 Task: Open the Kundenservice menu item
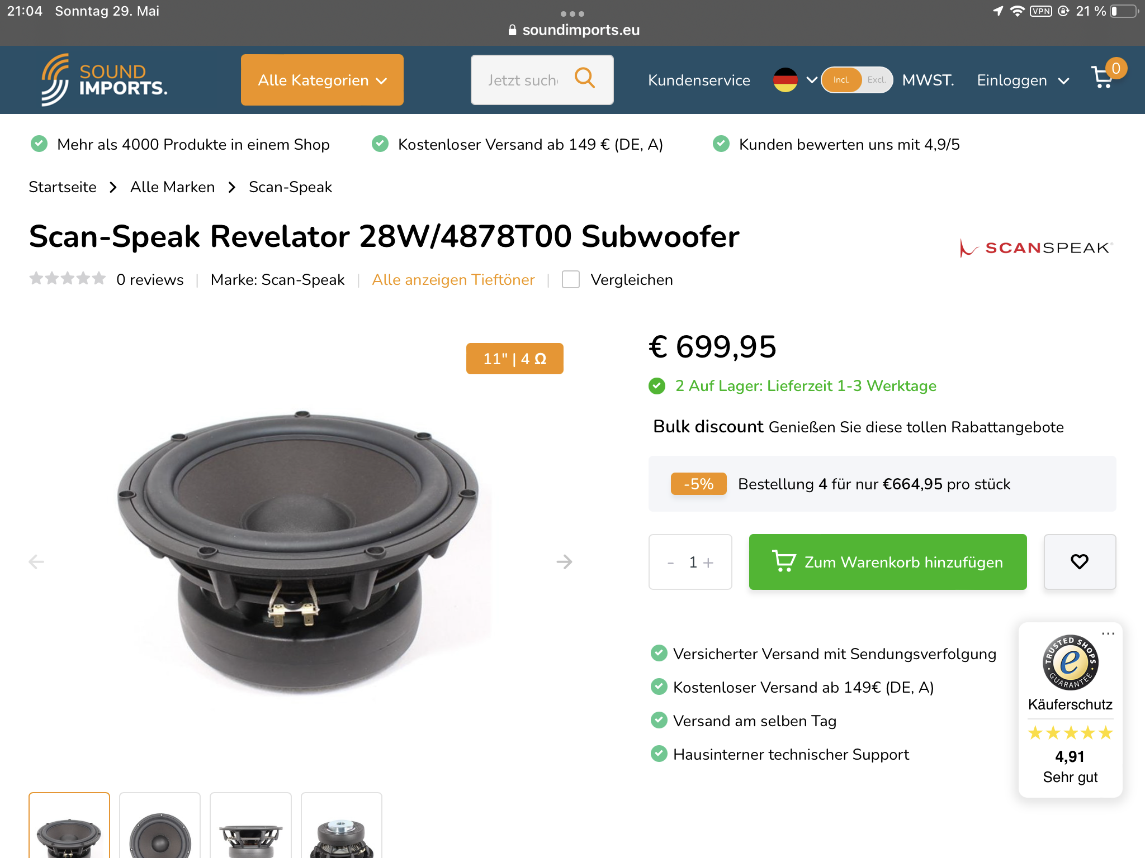pos(699,80)
